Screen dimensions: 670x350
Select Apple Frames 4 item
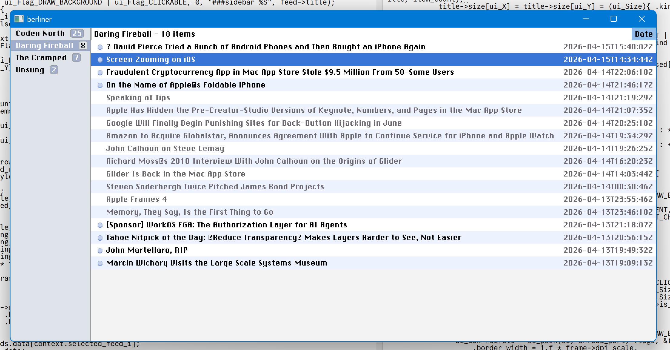(x=136, y=199)
